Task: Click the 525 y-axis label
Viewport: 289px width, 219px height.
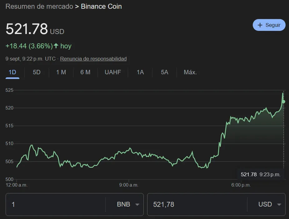Action: click(9, 90)
